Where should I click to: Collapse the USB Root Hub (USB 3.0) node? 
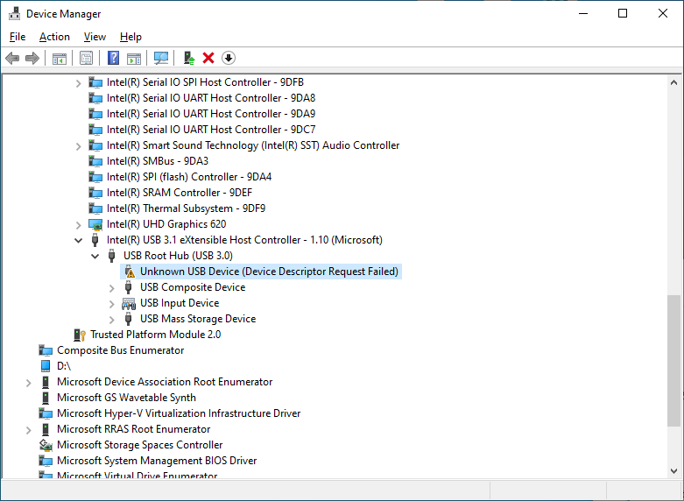pos(95,256)
